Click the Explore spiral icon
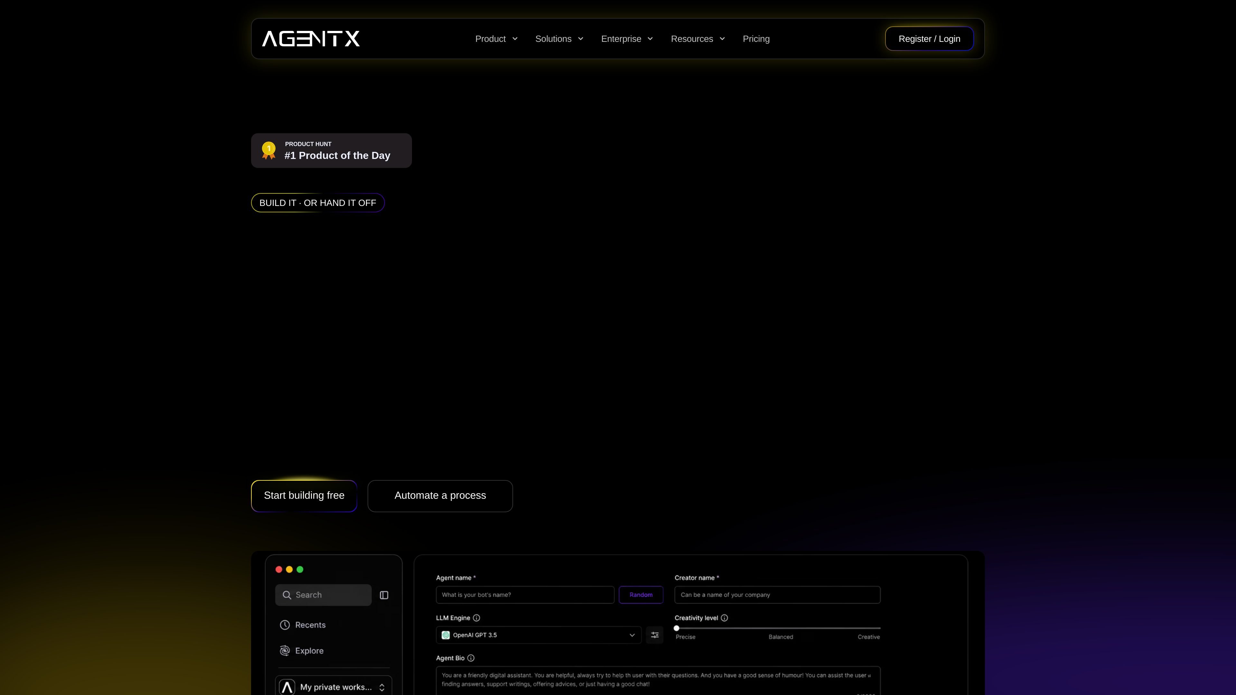The width and height of the screenshot is (1236, 695). click(285, 650)
